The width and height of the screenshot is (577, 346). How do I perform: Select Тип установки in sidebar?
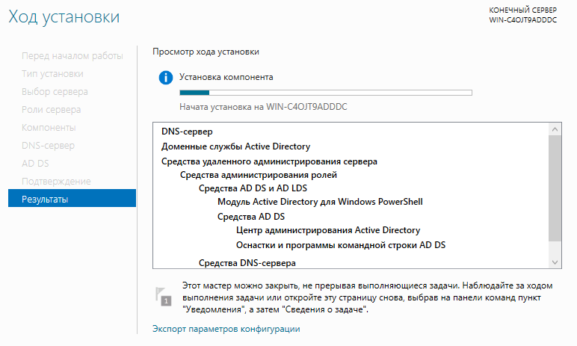pyautogui.click(x=52, y=74)
